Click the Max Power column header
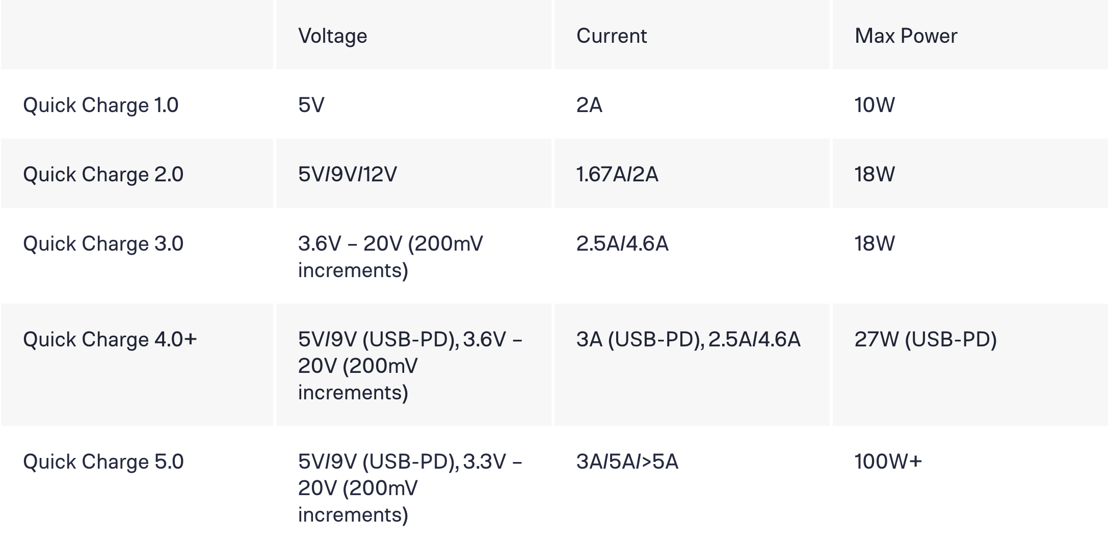1108x543 pixels. [x=906, y=36]
